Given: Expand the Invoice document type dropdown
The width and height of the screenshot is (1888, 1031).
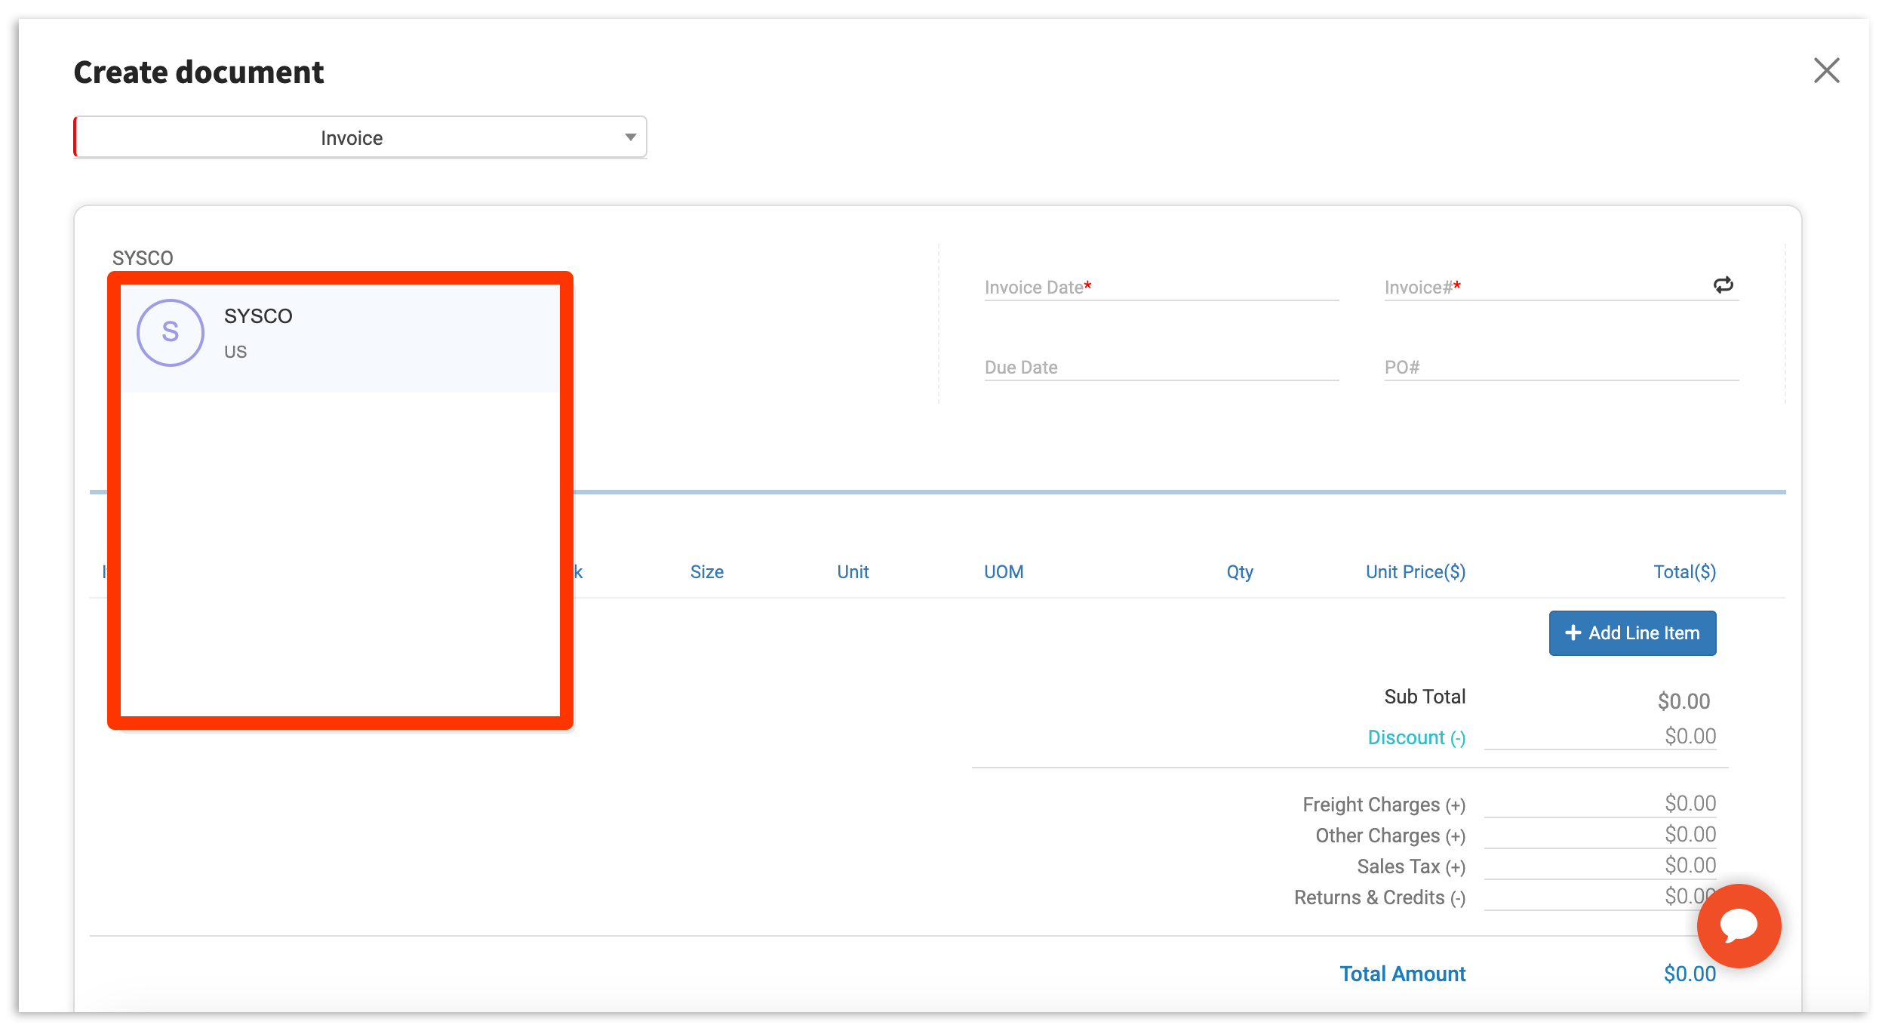Looking at the screenshot, I should [x=360, y=137].
